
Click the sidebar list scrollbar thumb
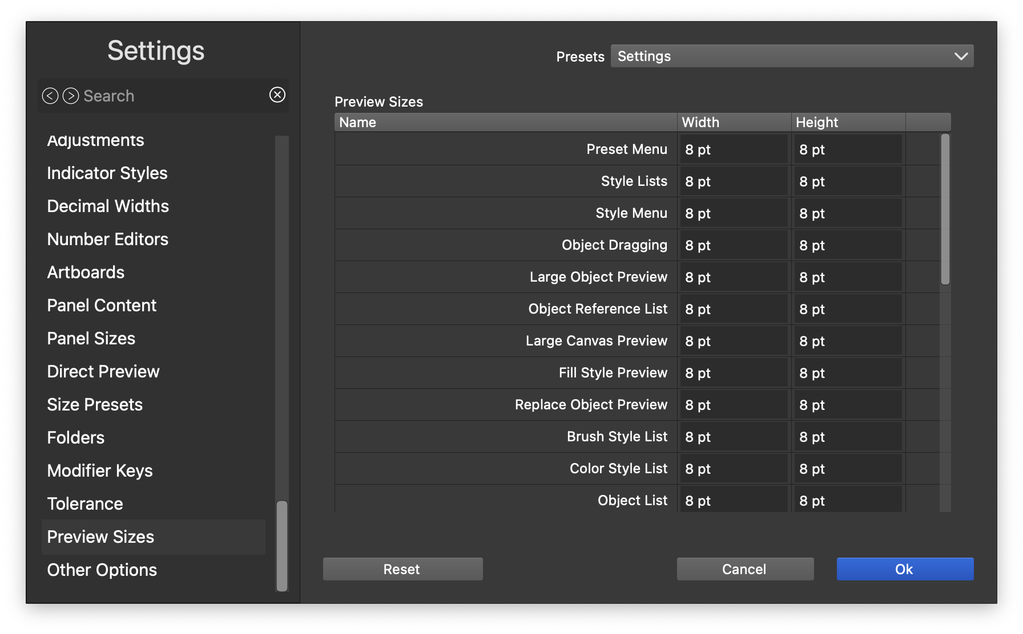coord(282,546)
